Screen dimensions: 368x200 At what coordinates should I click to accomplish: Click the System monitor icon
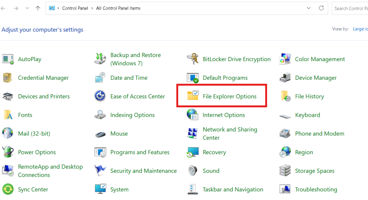[x=101, y=189]
